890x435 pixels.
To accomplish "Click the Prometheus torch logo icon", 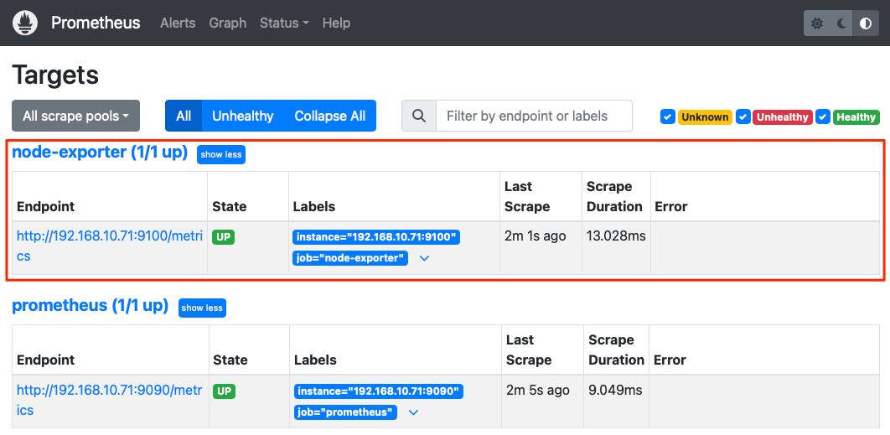I will pyautogui.click(x=25, y=23).
